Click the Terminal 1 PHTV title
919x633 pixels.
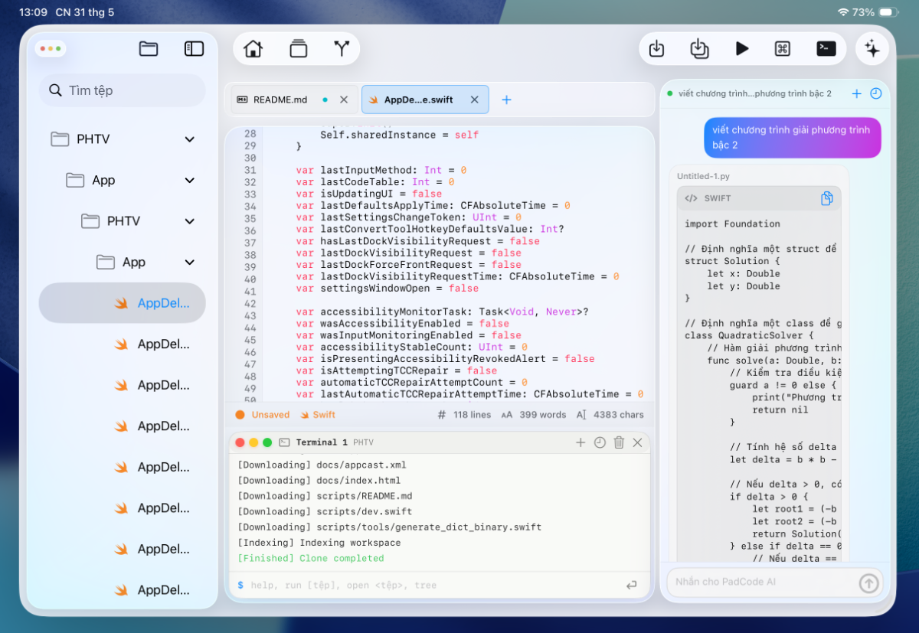(x=335, y=442)
